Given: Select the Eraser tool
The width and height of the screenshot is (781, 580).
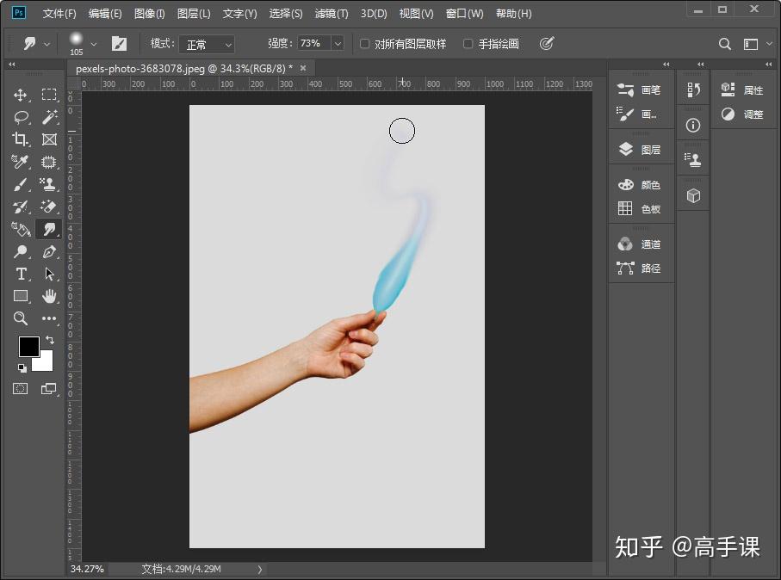Looking at the screenshot, I should 49,207.
